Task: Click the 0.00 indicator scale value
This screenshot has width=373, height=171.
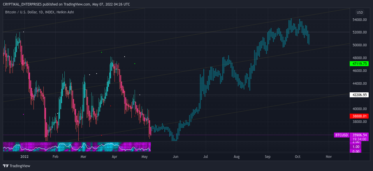Action: (x=356, y=151)
